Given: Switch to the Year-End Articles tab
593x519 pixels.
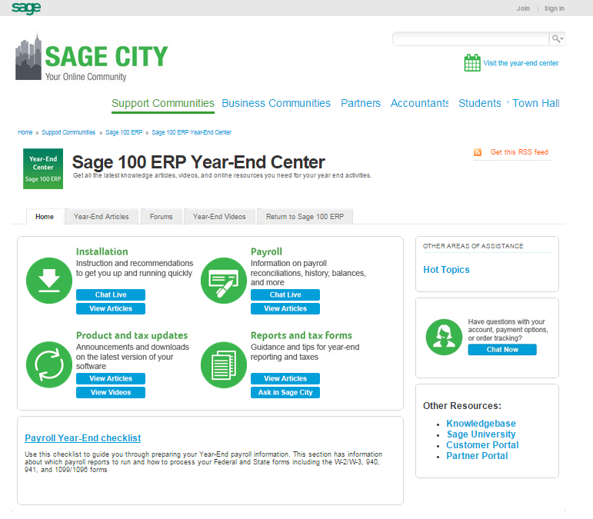Looking at the screenshot, I should tap(102, 217).
